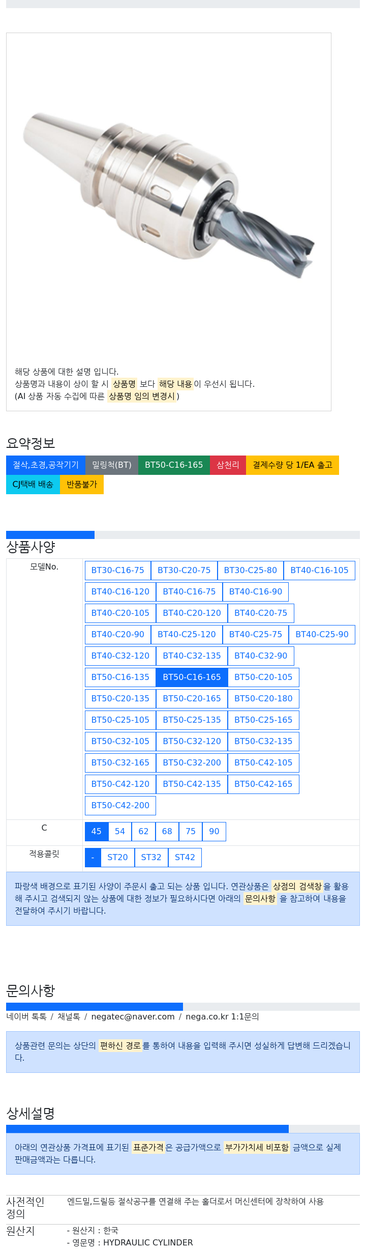The height and width of the screenshot is (1249, 366).
Task: Select the red 삼천리 brand tag
Action: pos(228,465)
